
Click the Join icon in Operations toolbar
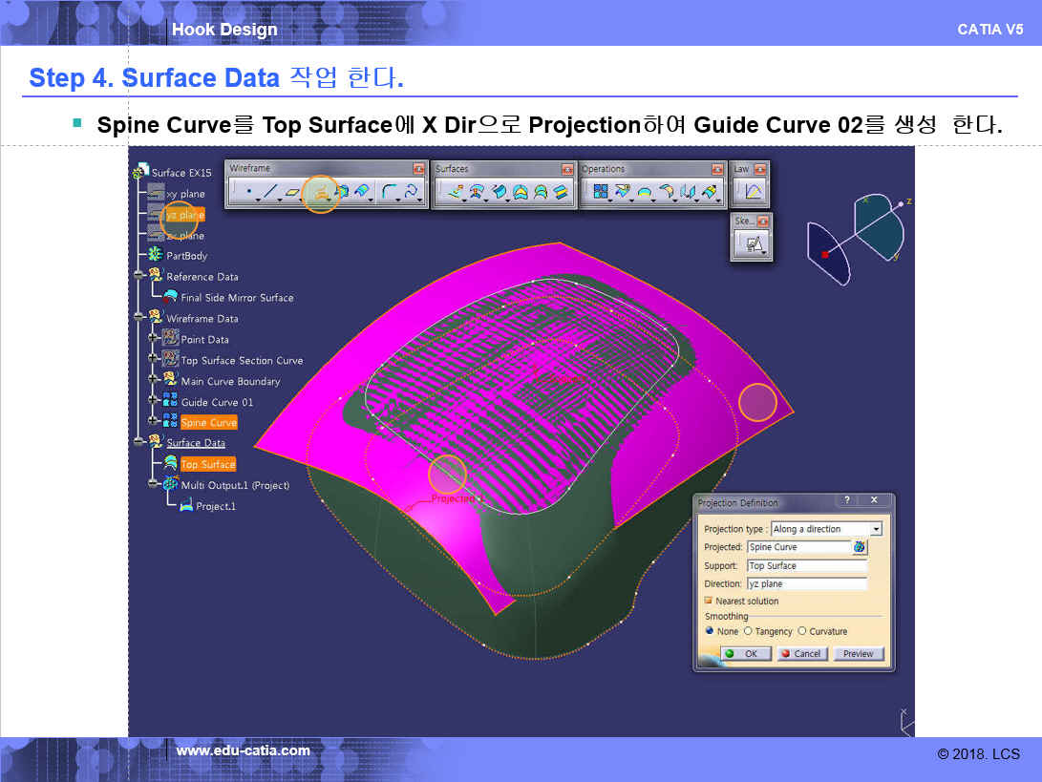(601, 193)
